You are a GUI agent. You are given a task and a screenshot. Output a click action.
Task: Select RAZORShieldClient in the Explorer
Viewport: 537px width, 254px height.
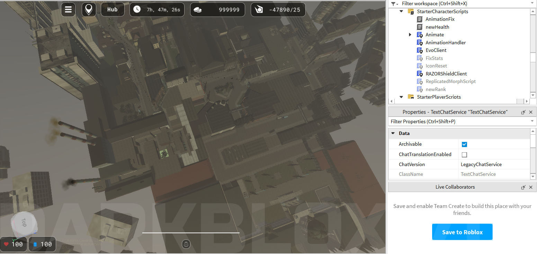(446, 74)
